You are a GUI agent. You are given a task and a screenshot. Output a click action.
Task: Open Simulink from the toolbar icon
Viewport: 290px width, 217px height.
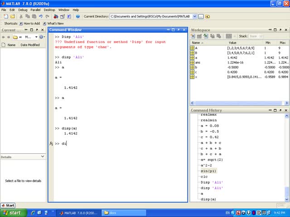point(55,16)
